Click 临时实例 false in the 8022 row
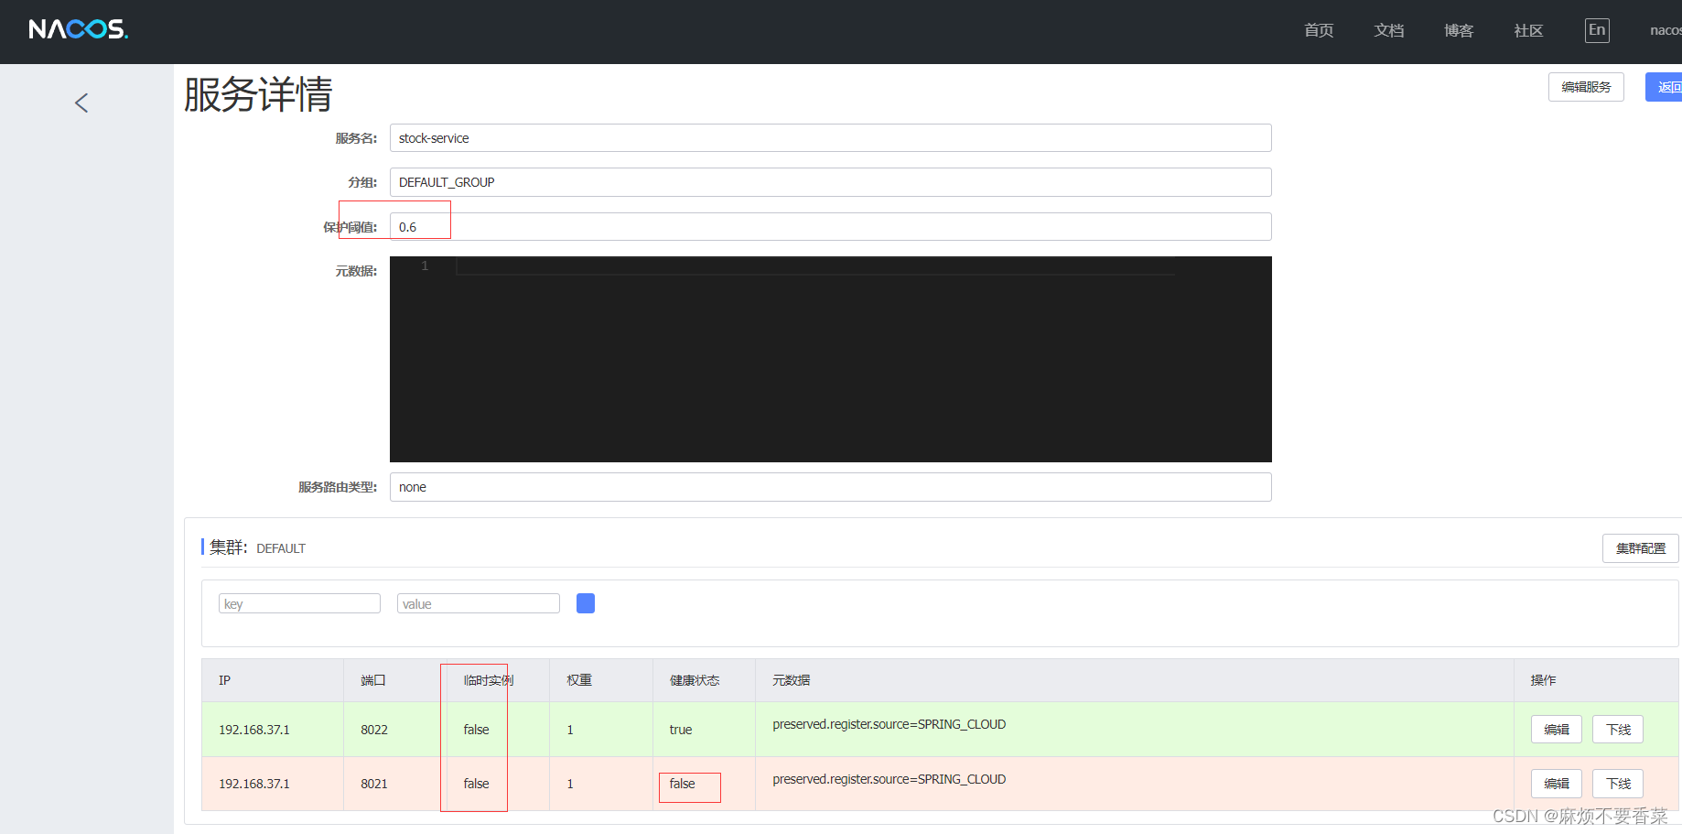The image size is (1682, 834). (x=476, y=730)
